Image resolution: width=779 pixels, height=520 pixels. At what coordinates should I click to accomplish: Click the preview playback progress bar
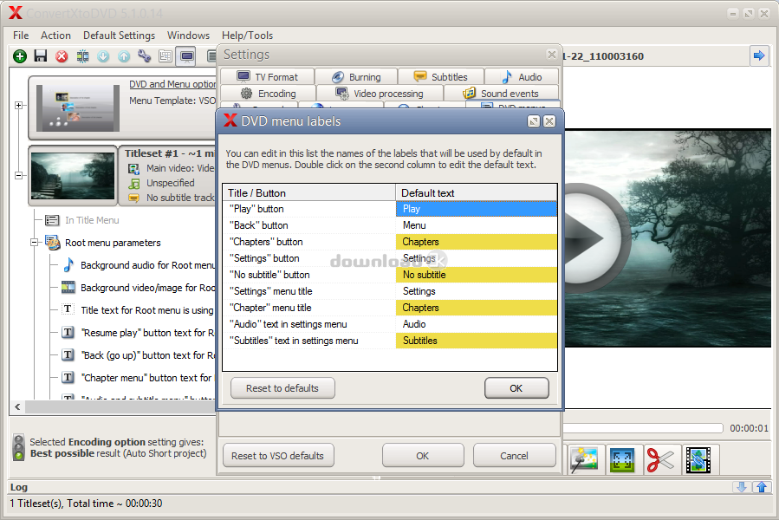(x=643, y=428)
